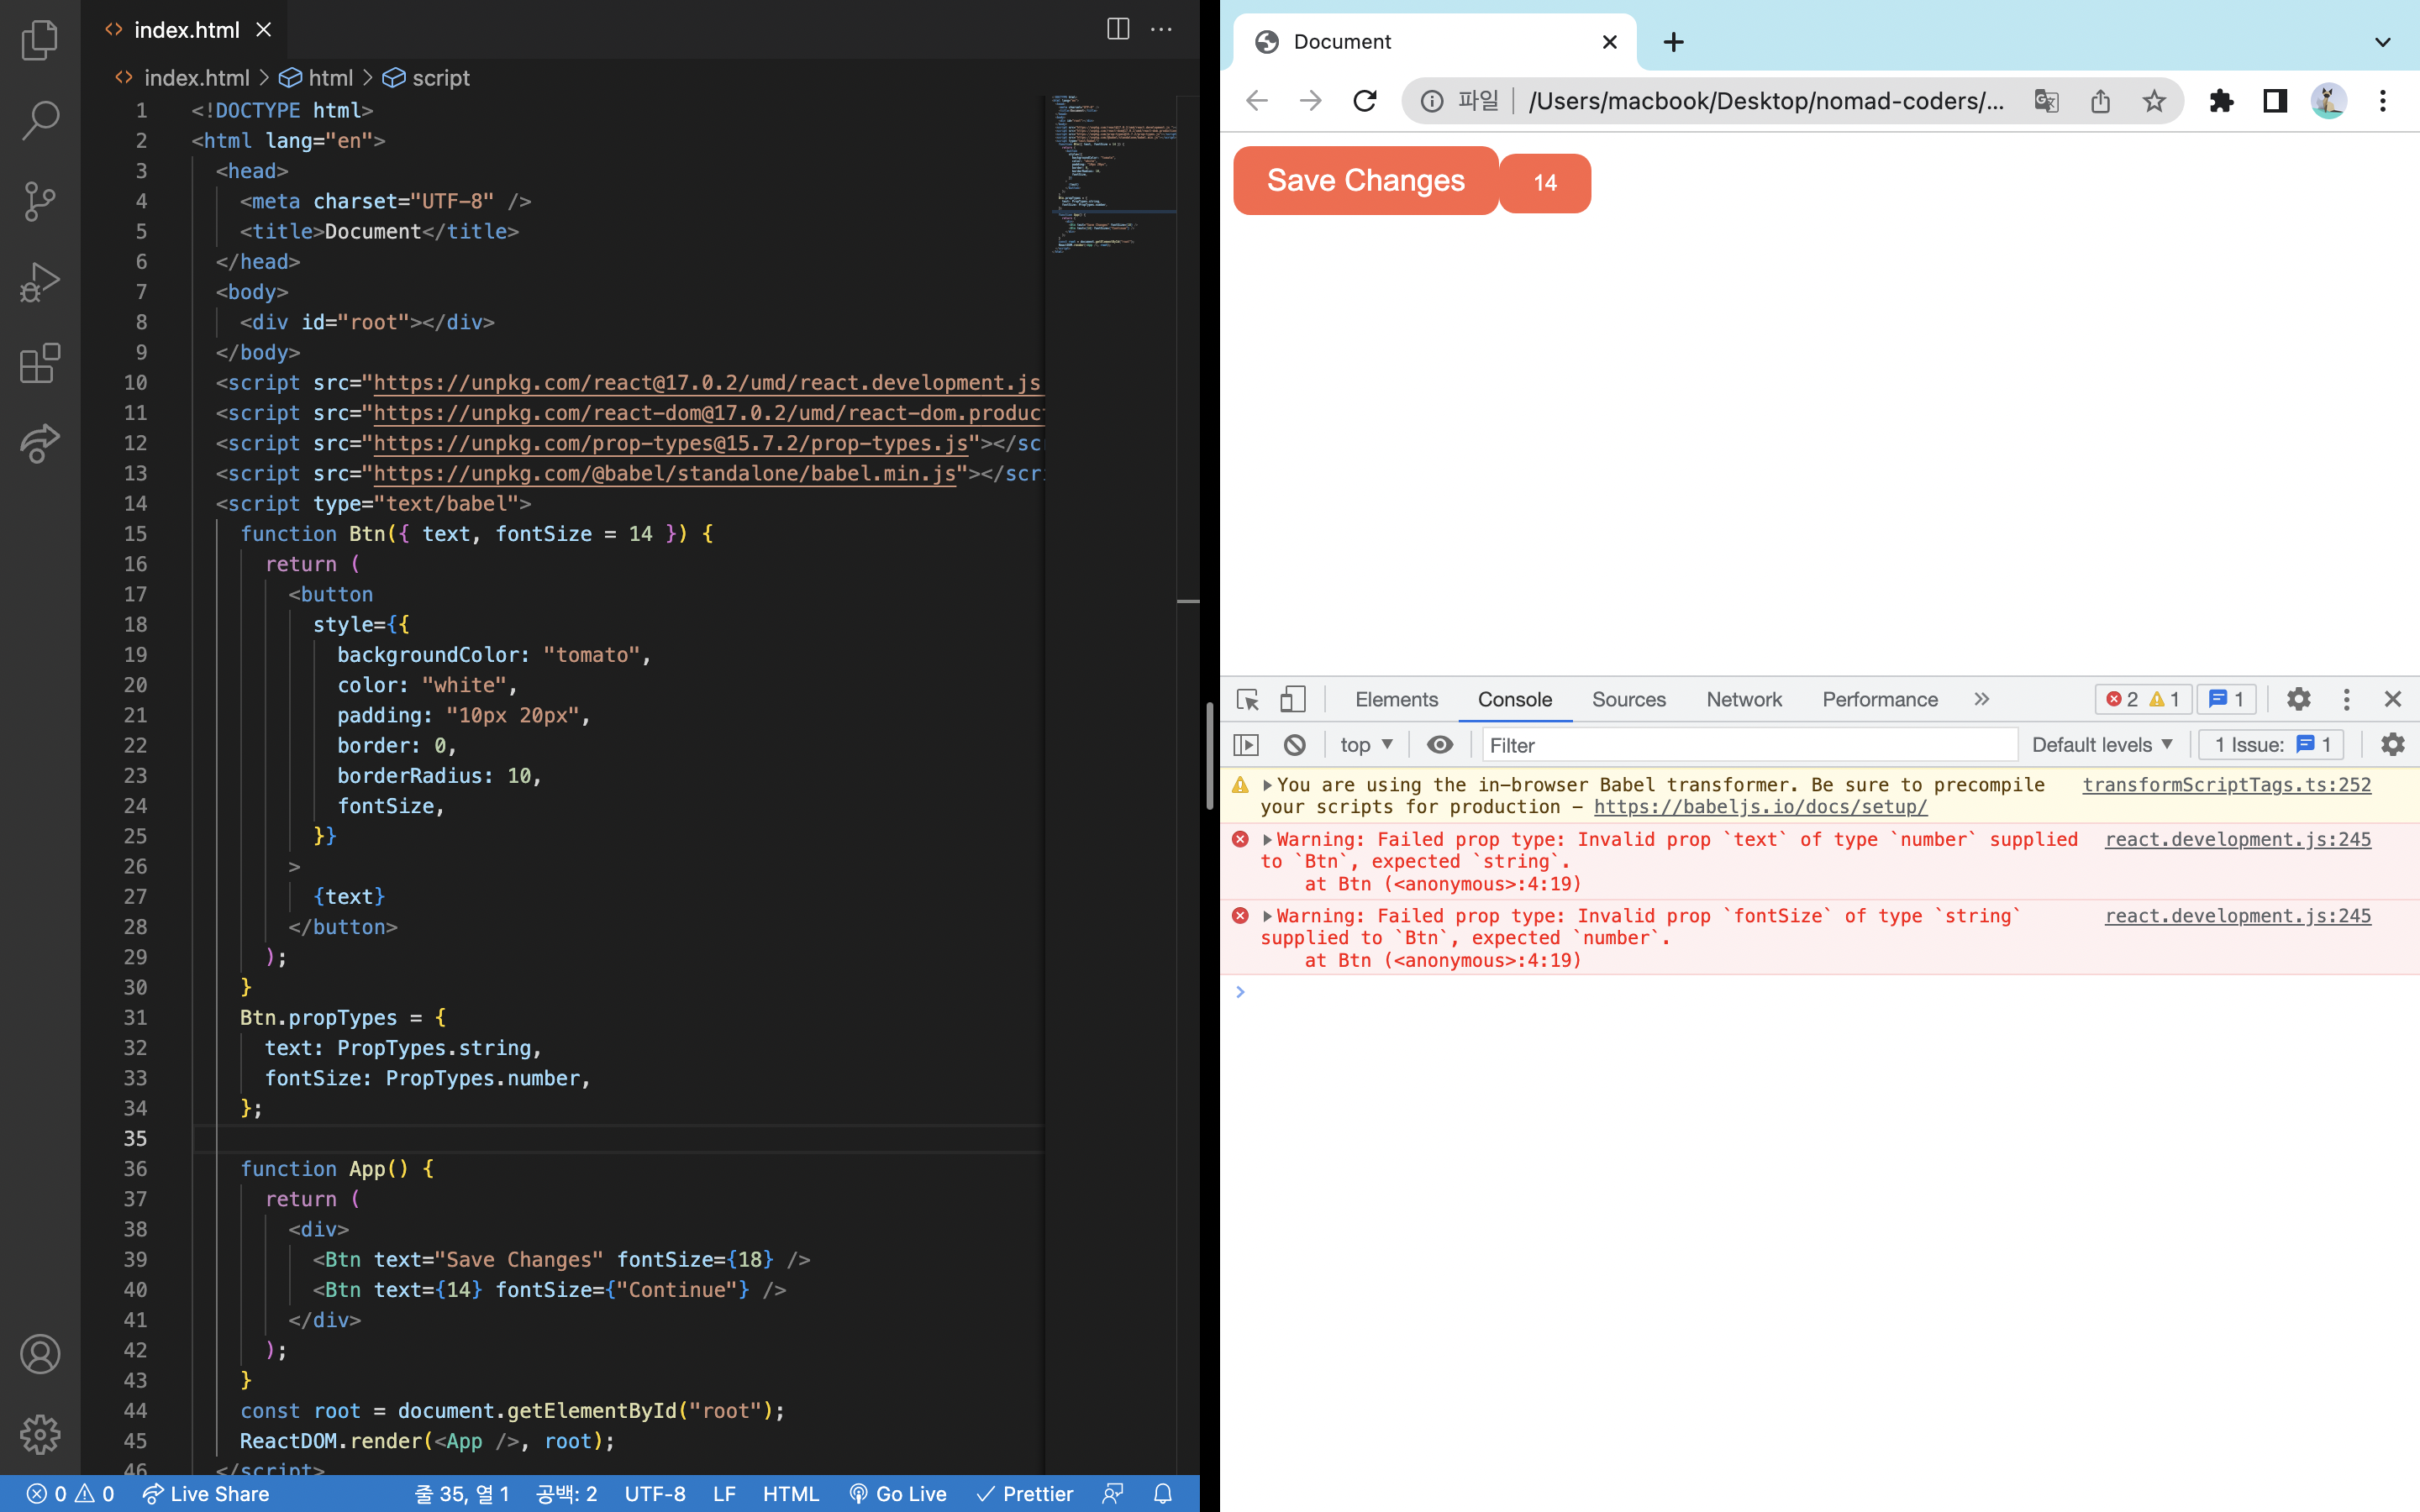The image size is (2420, 1512).
Task: Change end of line sequence LF
Action: [x=724, y=1494]
